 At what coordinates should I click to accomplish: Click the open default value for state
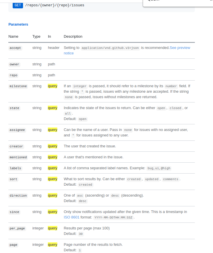(83, 119)
